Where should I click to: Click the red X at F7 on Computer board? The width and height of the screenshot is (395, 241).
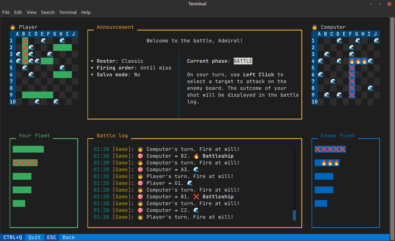352,81
